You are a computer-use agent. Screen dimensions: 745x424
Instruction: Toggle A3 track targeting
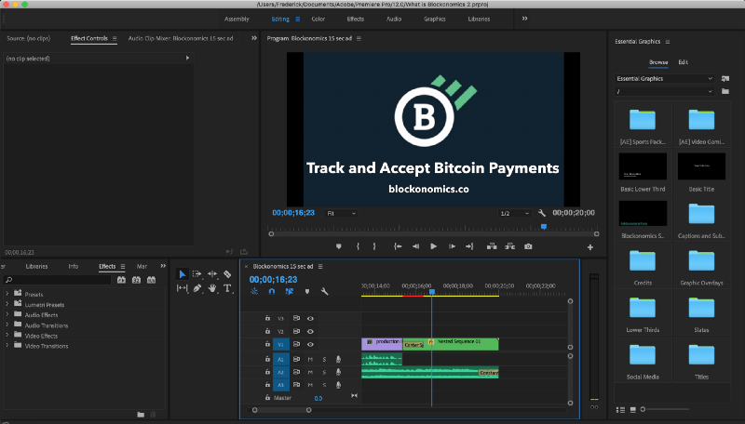(281, 385)
